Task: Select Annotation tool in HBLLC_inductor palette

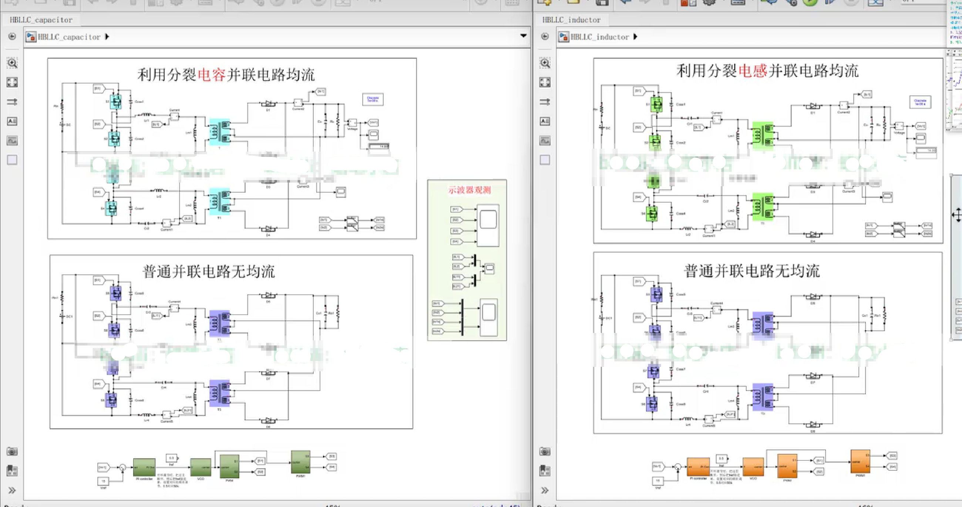Action: click(x=545, y=121)
